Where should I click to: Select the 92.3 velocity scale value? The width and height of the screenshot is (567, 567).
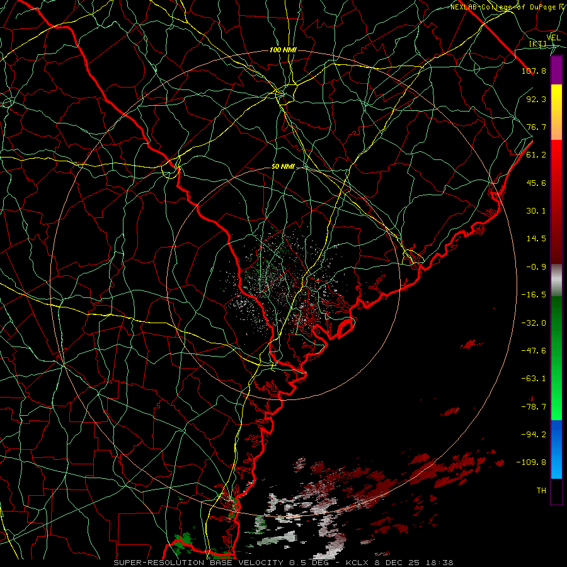[x=536, y=99]
